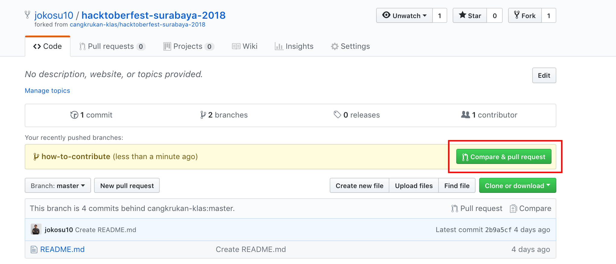Click the Manage topics link
The height and width of the screenshot is (264, 616).
[47, 91]
